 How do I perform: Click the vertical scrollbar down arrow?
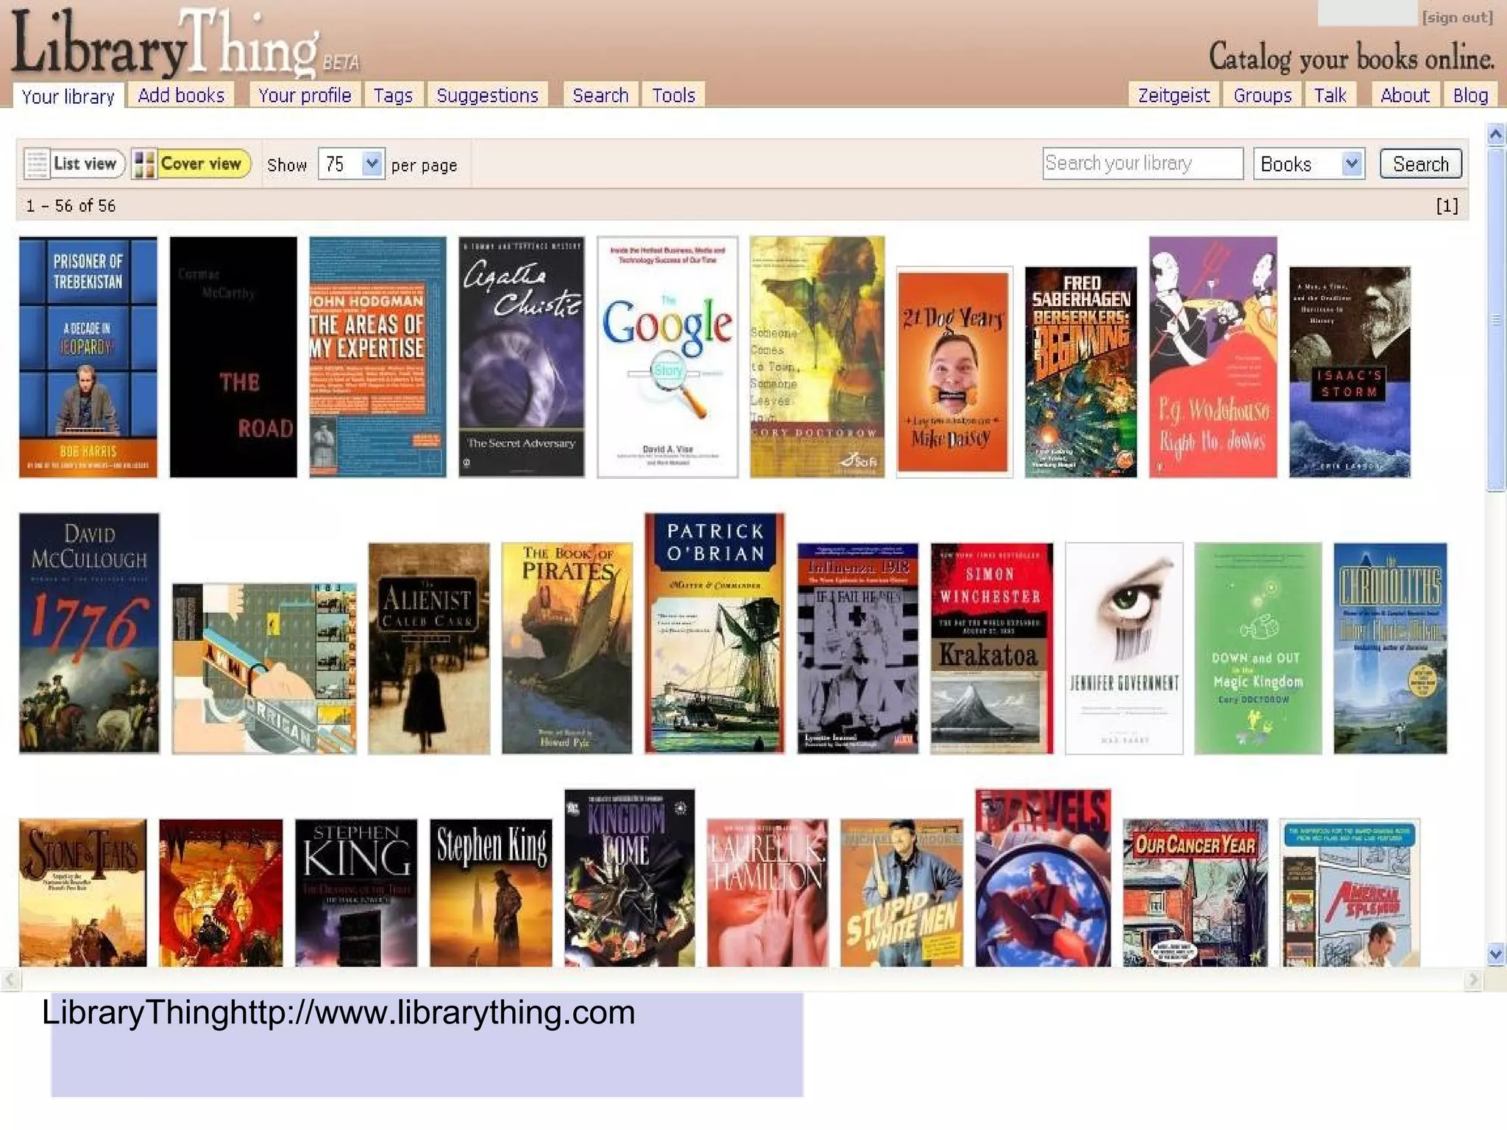pos(1496,956)
